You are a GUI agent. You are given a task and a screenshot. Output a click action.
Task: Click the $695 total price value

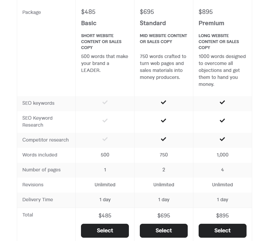tap(164, 215)
